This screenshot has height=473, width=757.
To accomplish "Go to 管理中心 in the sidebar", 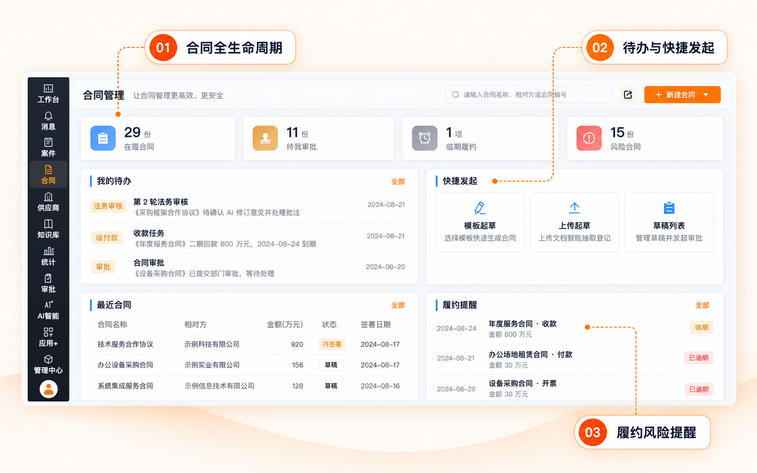I will (48, 364).
